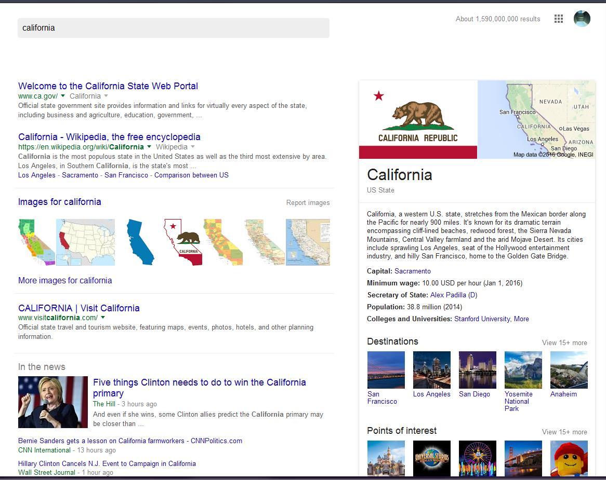Click the Stanford University link
This screenshot has width=606, height=480.
point(482,319)
